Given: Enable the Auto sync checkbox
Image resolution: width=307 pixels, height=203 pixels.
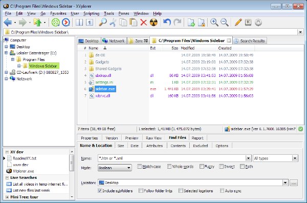Looking at the screenshot, I should pyautogui.click(x=222, y=191).
